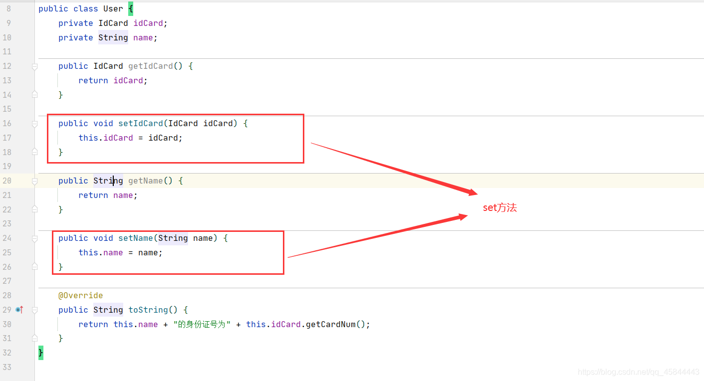Collapse setIdCard method via the line 16 fold marker
The width and height of the screenshot is (704, 381).
[x=34, y=124]
